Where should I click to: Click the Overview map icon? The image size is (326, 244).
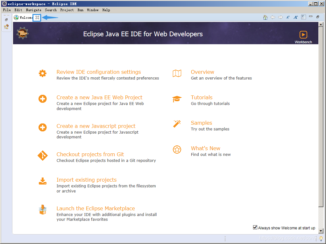click(177, 73)
